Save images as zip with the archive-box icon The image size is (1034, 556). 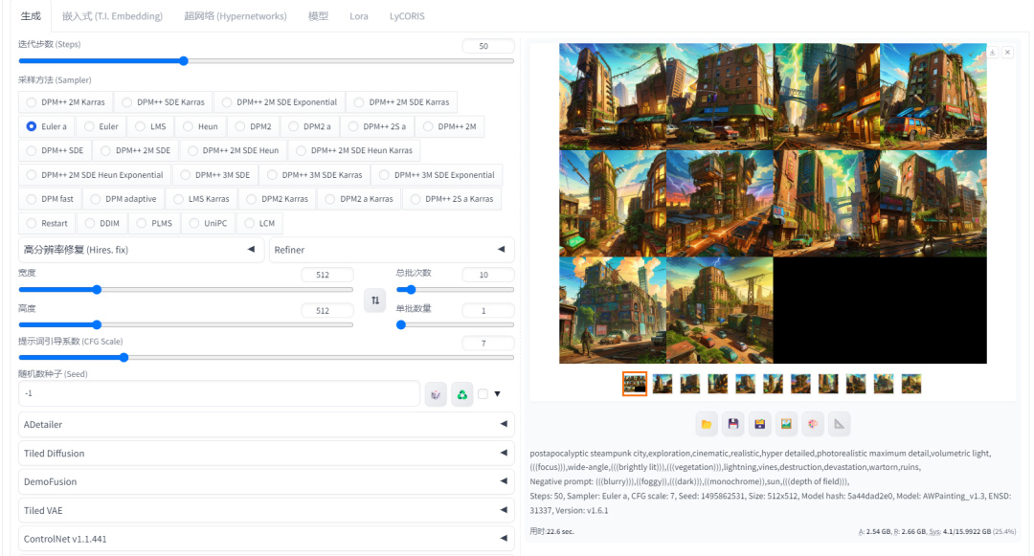[759, 424]
